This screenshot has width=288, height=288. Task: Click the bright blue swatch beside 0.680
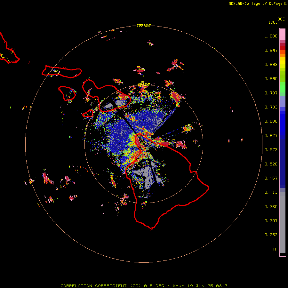(x=283, y=125)
